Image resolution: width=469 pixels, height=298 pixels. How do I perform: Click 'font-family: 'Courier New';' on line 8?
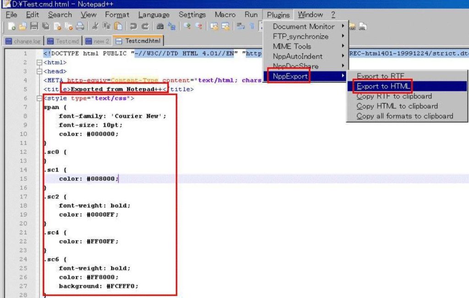[x=113, y=116]
